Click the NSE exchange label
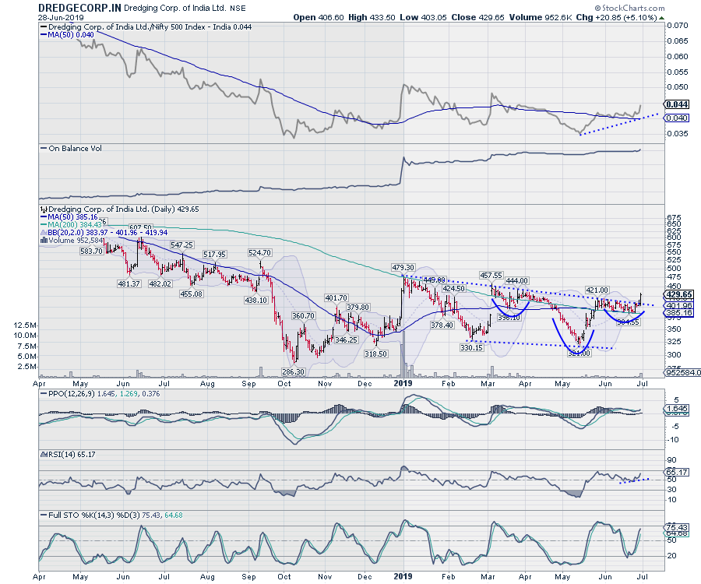Screen dimensions: 701x584 tap(238, 8)
